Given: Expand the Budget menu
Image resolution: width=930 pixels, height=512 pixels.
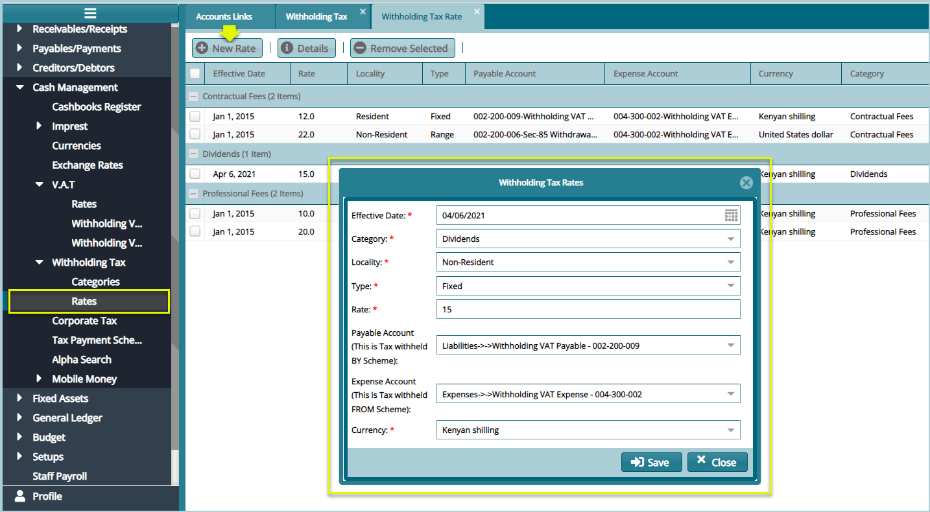Looking at the screenshot, I should click(19, 437).
